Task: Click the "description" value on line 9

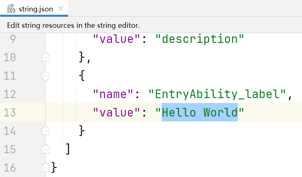Action: [x=200, y=39]
